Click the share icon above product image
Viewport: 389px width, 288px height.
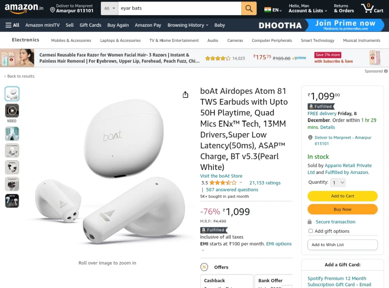click(x=185, y=95)
